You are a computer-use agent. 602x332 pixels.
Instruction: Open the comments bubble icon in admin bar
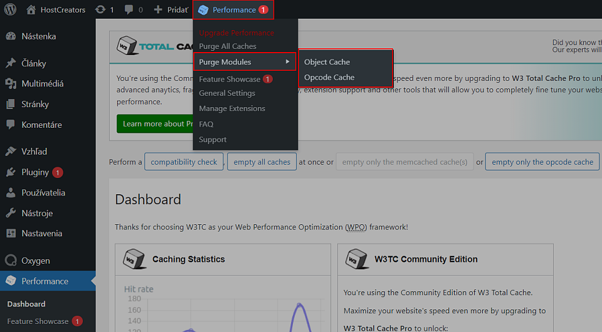(x=129, y=9)
